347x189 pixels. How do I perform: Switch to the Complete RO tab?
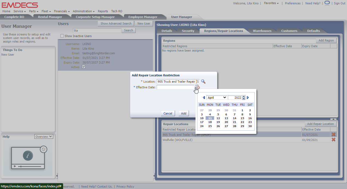point(14,17)
